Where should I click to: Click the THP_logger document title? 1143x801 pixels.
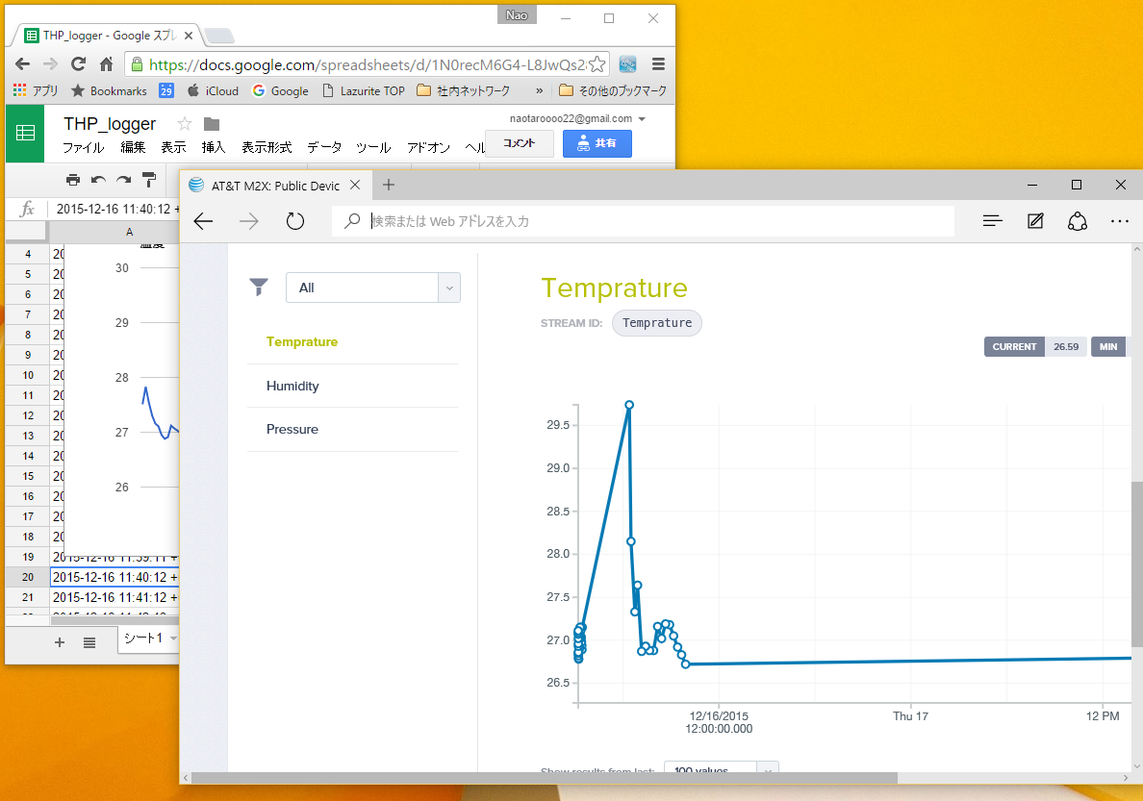coord(110,124)
